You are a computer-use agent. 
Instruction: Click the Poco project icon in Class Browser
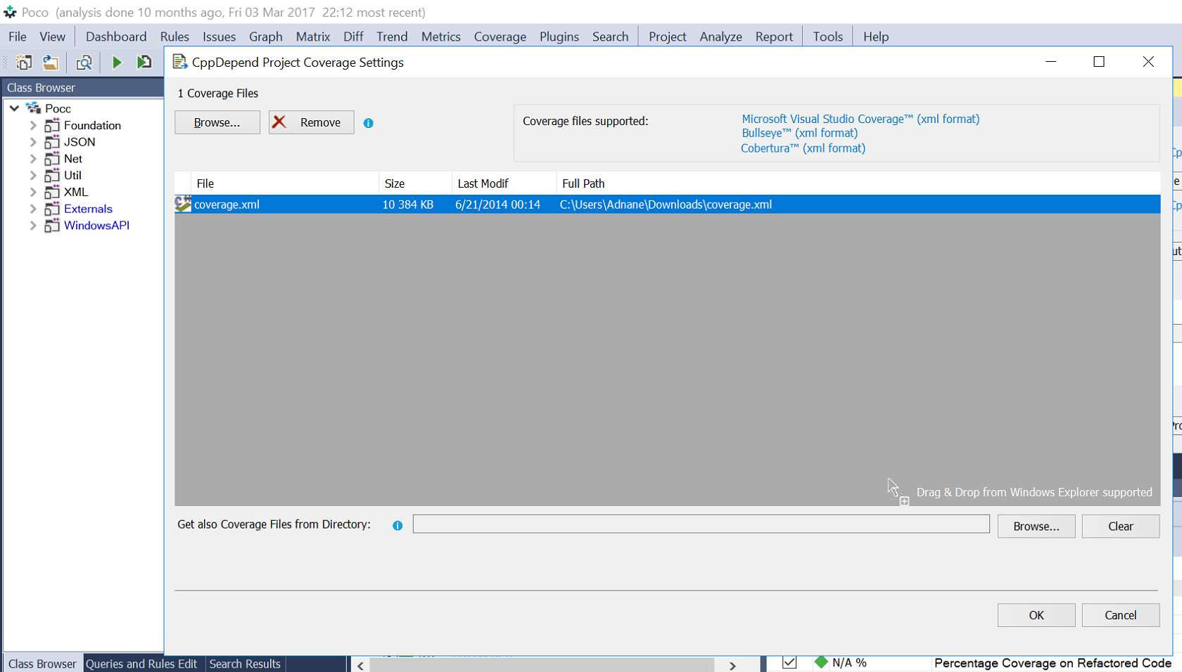tap(34, 108)
